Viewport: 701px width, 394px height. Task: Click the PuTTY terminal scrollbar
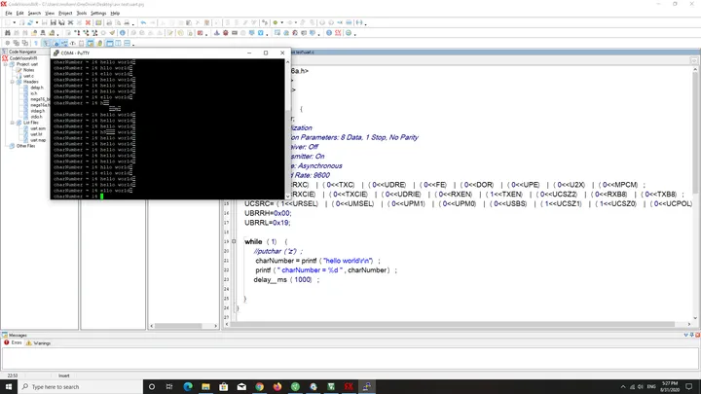pyautogui.click(x=288, y=128)
